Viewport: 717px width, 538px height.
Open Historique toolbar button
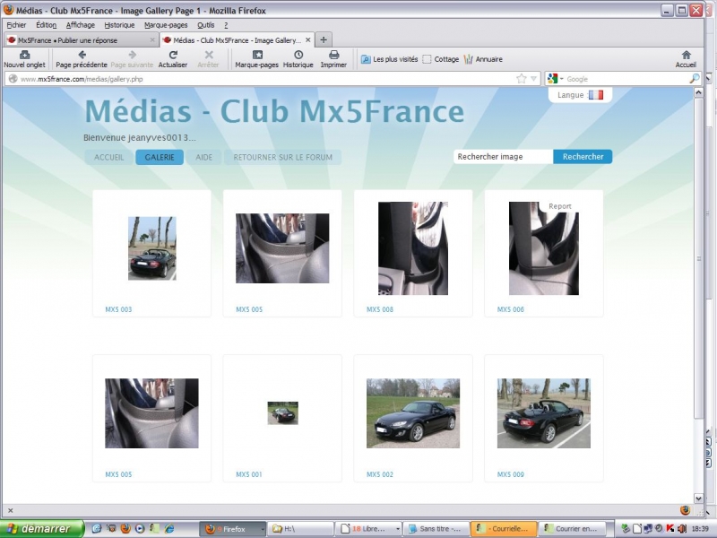point(298,59)
